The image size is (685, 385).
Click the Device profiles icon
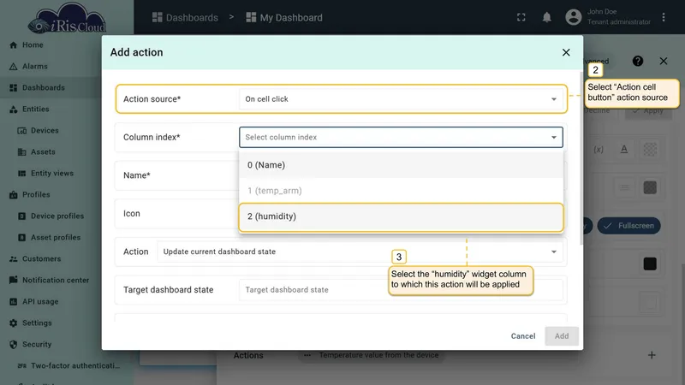[x=22, y=216]
